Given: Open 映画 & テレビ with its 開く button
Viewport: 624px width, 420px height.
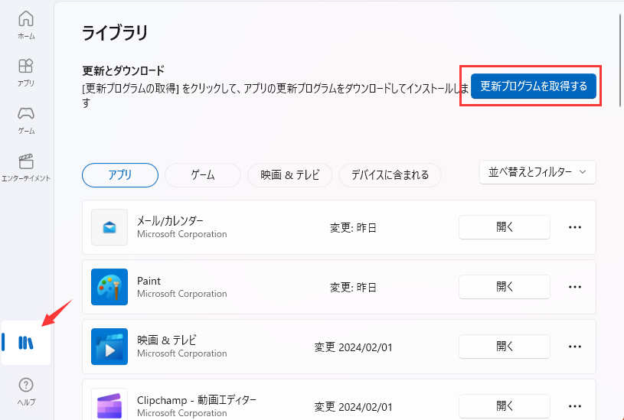Looking at the screenshot, I should pos(505,347).
